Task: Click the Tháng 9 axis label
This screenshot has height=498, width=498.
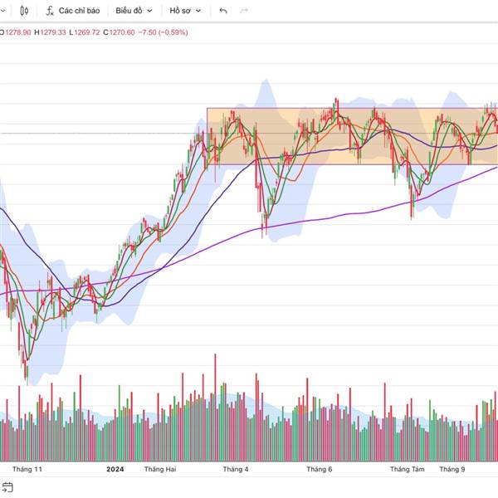Action: coord(452,469)
